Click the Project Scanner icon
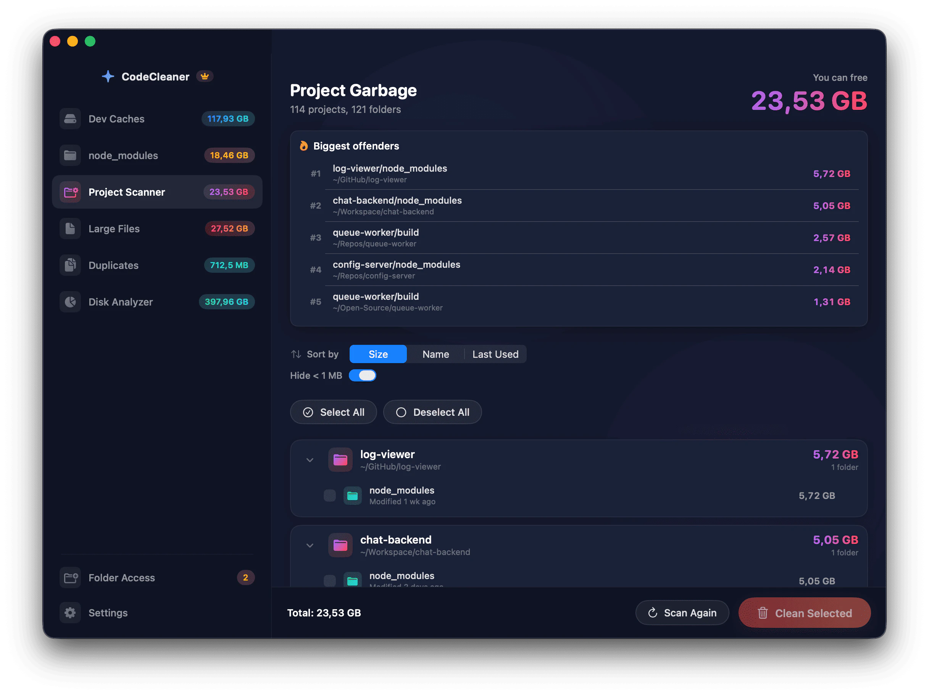 [70, 192]
